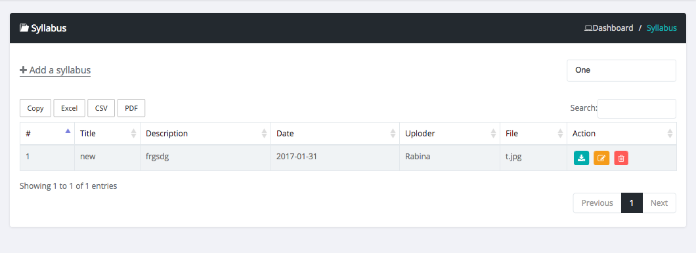Viewport: 696px width, 253px height.
Task: Click the plus icon for adding syllabus
Action: click(x=24, y=70)
